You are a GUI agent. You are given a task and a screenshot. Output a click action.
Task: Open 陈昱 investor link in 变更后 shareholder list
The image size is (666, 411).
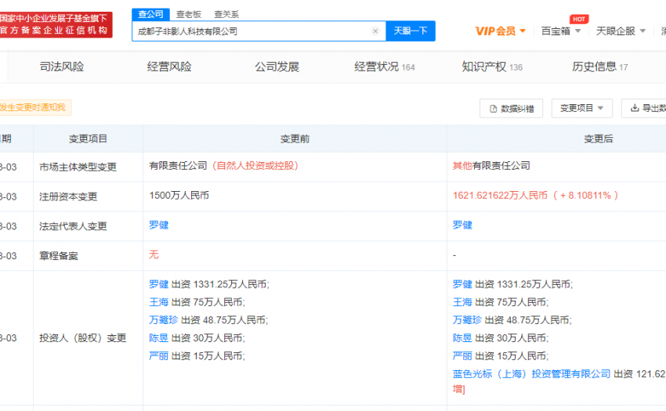coord(462,338)
